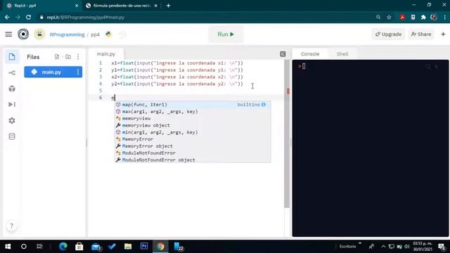Reload the browser page
The image size is (450, 253).
[x=28, y=17]
